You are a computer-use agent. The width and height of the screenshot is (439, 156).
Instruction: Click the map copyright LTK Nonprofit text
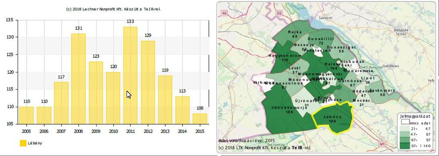click(x=264, y=147)
